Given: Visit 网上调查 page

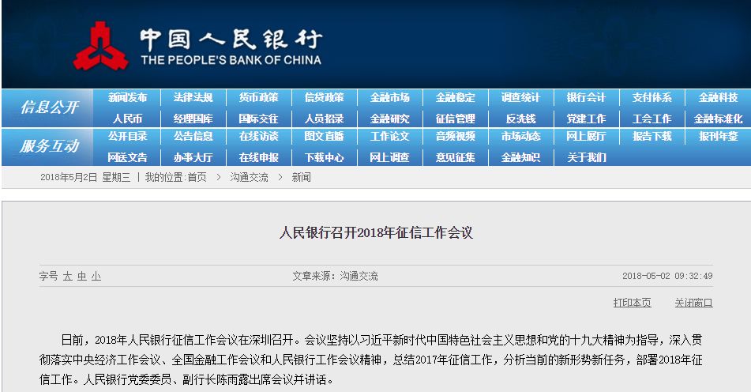Looking at the screenshot, I should pyautogui.click(x=390, y=157).
